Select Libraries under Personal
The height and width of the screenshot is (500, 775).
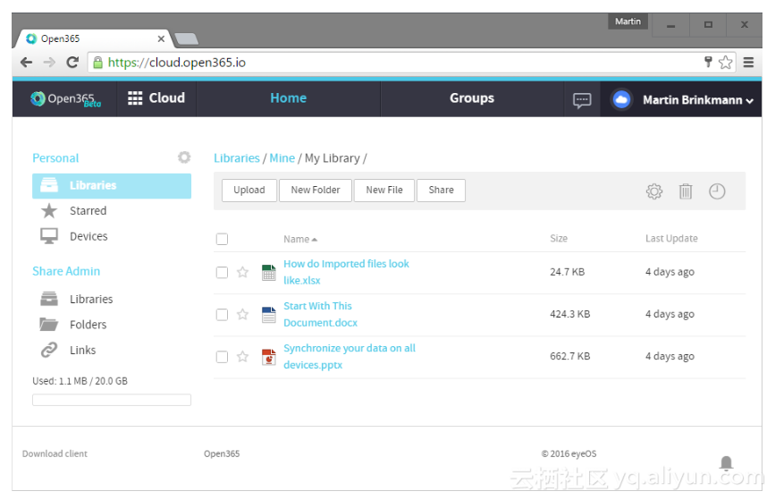coord(112,185)
